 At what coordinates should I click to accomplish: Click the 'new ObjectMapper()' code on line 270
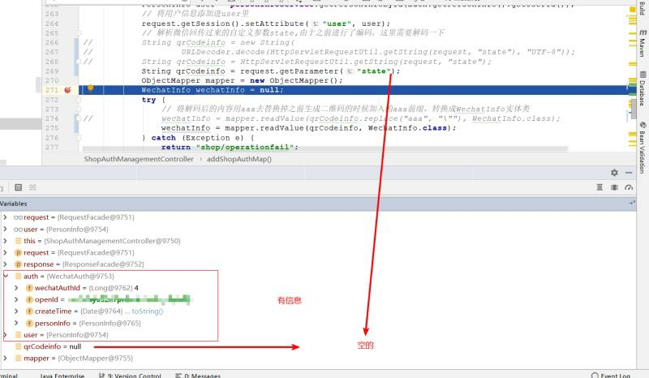point(296,81)
